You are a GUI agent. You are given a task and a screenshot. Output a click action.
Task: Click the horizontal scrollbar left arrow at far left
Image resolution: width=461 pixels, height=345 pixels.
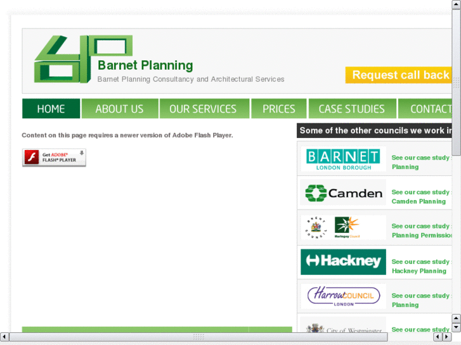click(x=4, y=337)
